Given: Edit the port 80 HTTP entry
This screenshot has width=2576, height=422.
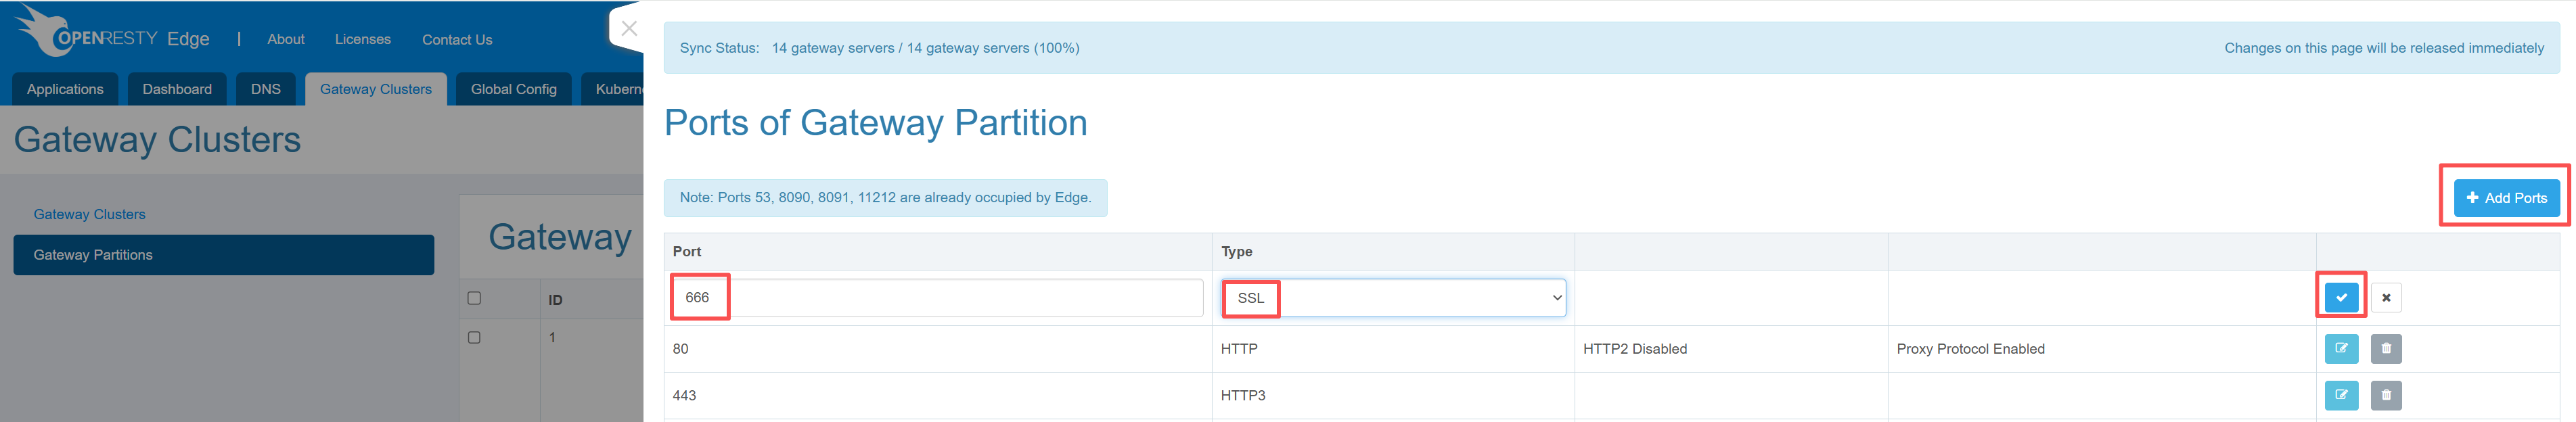Looking at the screenshot, I should pos(2340,348).
